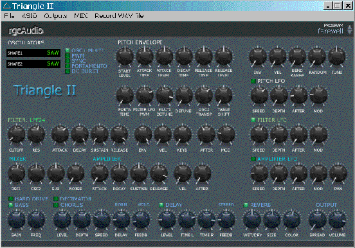Click the delay TIME L knob
The height and width of the screenshot is (248, 355).
(187, 220)
